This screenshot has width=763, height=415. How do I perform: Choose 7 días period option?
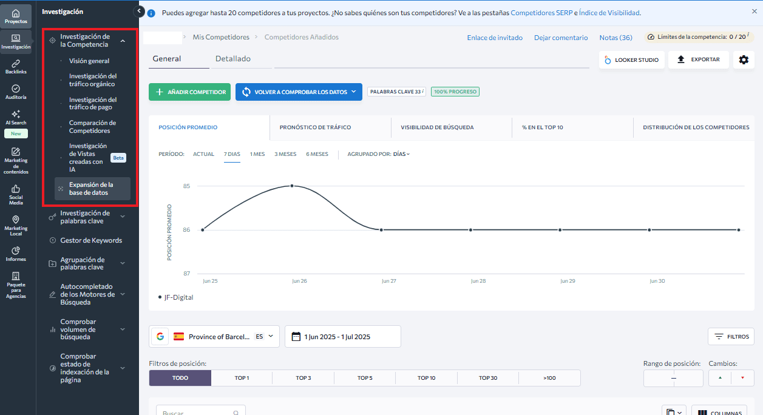pos(232,154)
